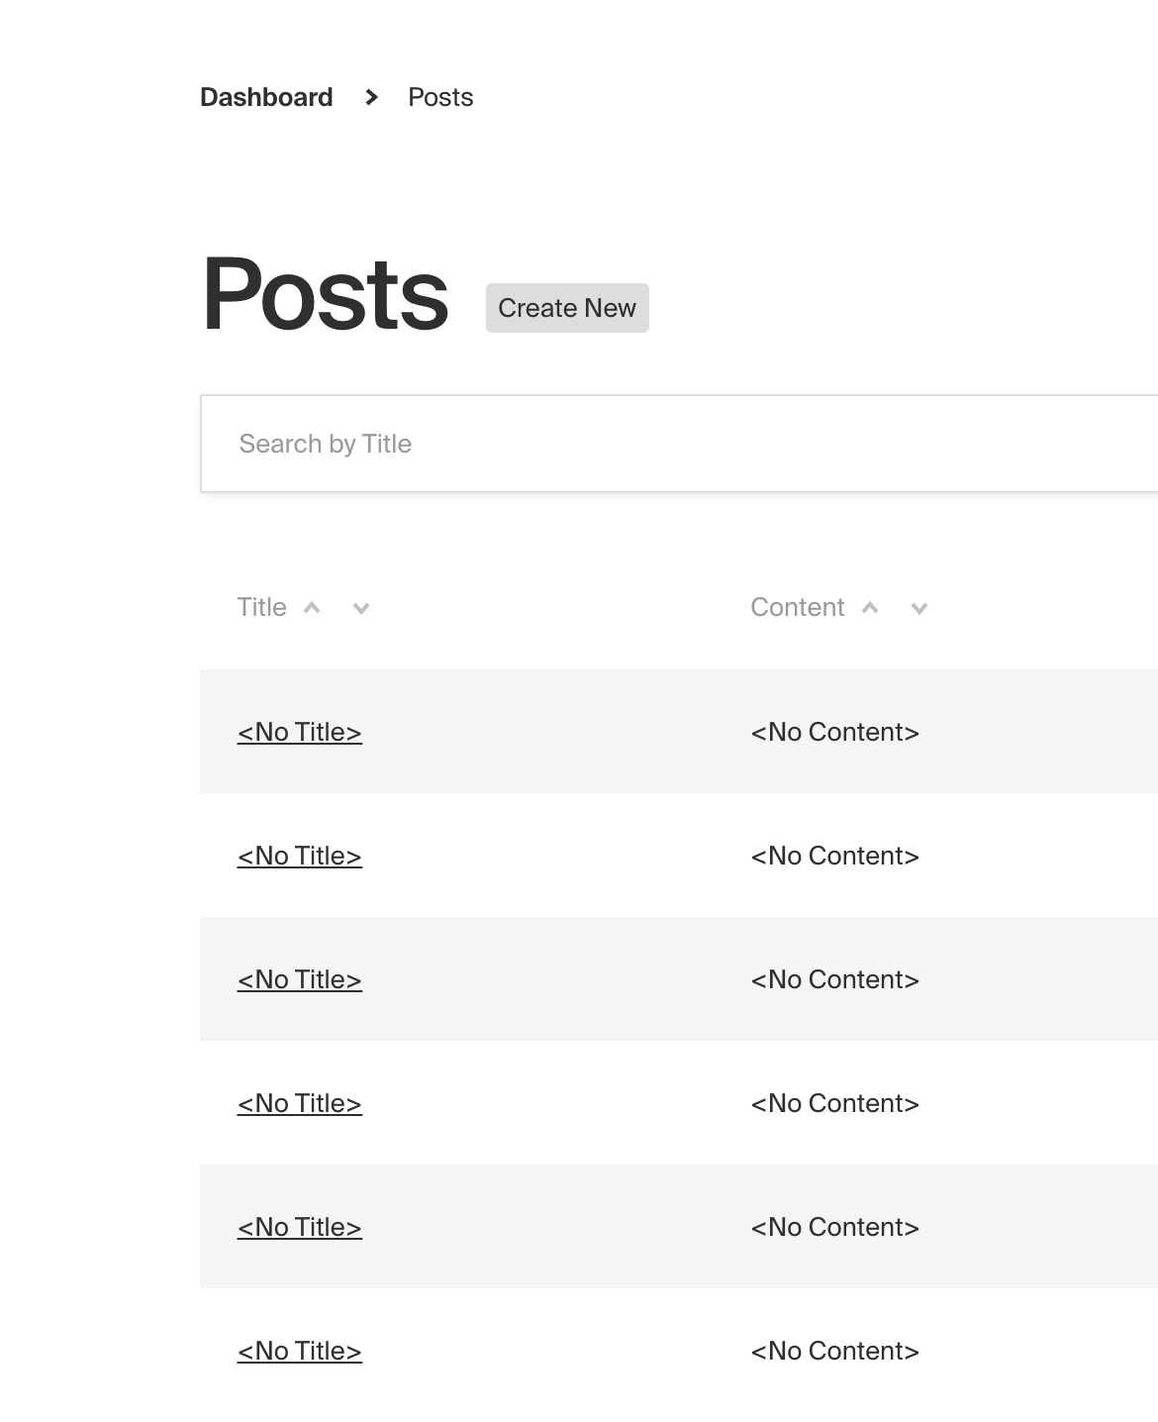The height and width of the screenshot is (1422, 1158).
Task: Open the last <No Title> post
Action: (x=299, y=1351)
